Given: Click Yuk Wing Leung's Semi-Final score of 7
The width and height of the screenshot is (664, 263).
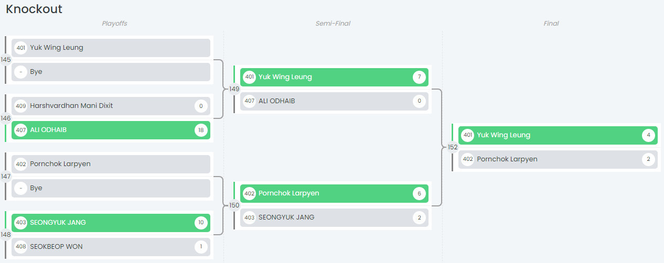Looking at the screenshot, I should (419, 78).
